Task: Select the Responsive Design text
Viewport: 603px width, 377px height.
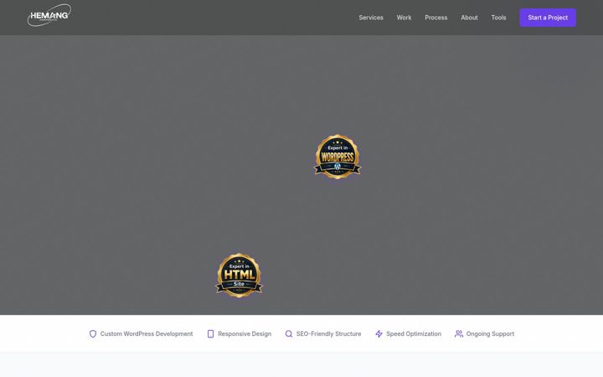Action: coord(245,334)
